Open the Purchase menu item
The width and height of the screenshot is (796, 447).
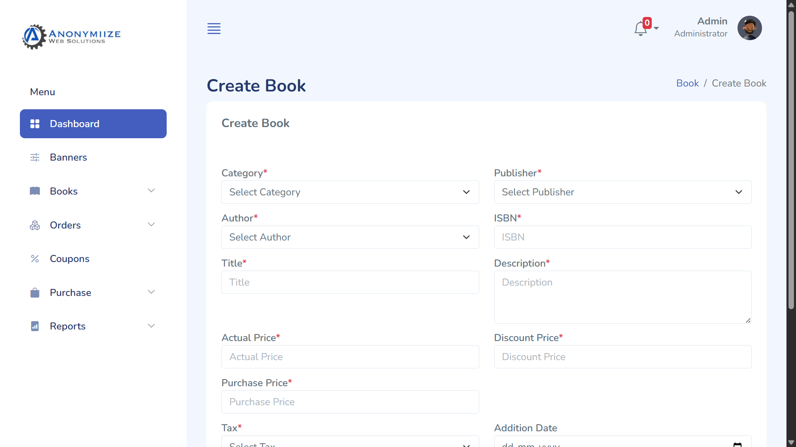[x=93, y=293]
